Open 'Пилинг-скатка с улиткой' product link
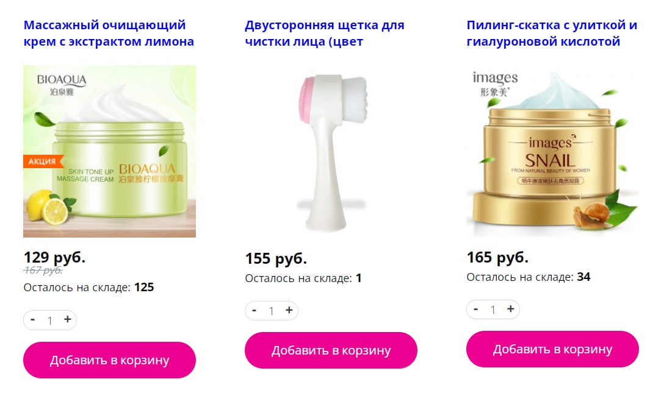The width and height of the screenshot is (664, 396). click(x=552, y=33)
